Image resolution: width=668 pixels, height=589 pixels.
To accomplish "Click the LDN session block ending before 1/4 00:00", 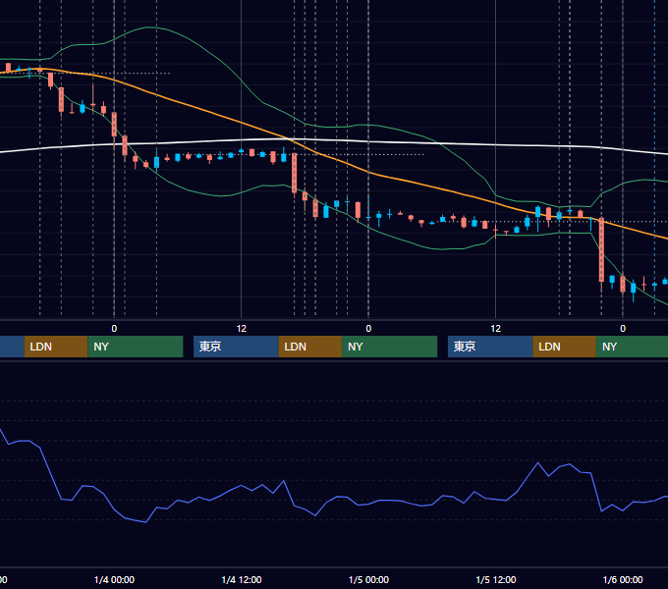I will 56,347.
